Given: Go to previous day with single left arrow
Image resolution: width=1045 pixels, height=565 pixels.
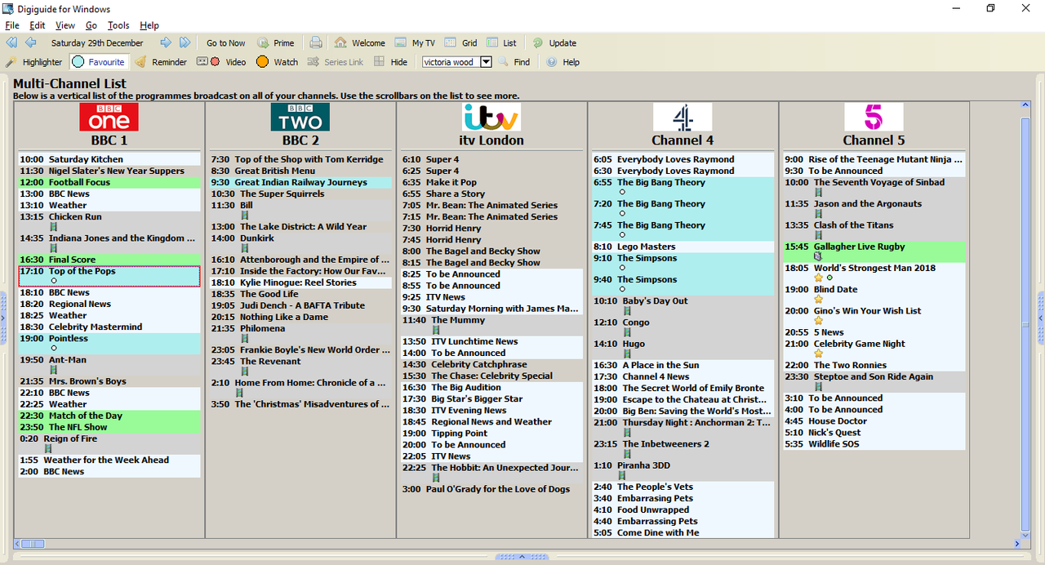Looking at the screenshot, I should (31, 42).
